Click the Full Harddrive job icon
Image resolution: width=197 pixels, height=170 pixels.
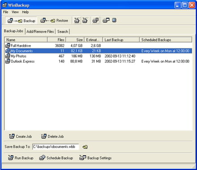pos(8,46)
